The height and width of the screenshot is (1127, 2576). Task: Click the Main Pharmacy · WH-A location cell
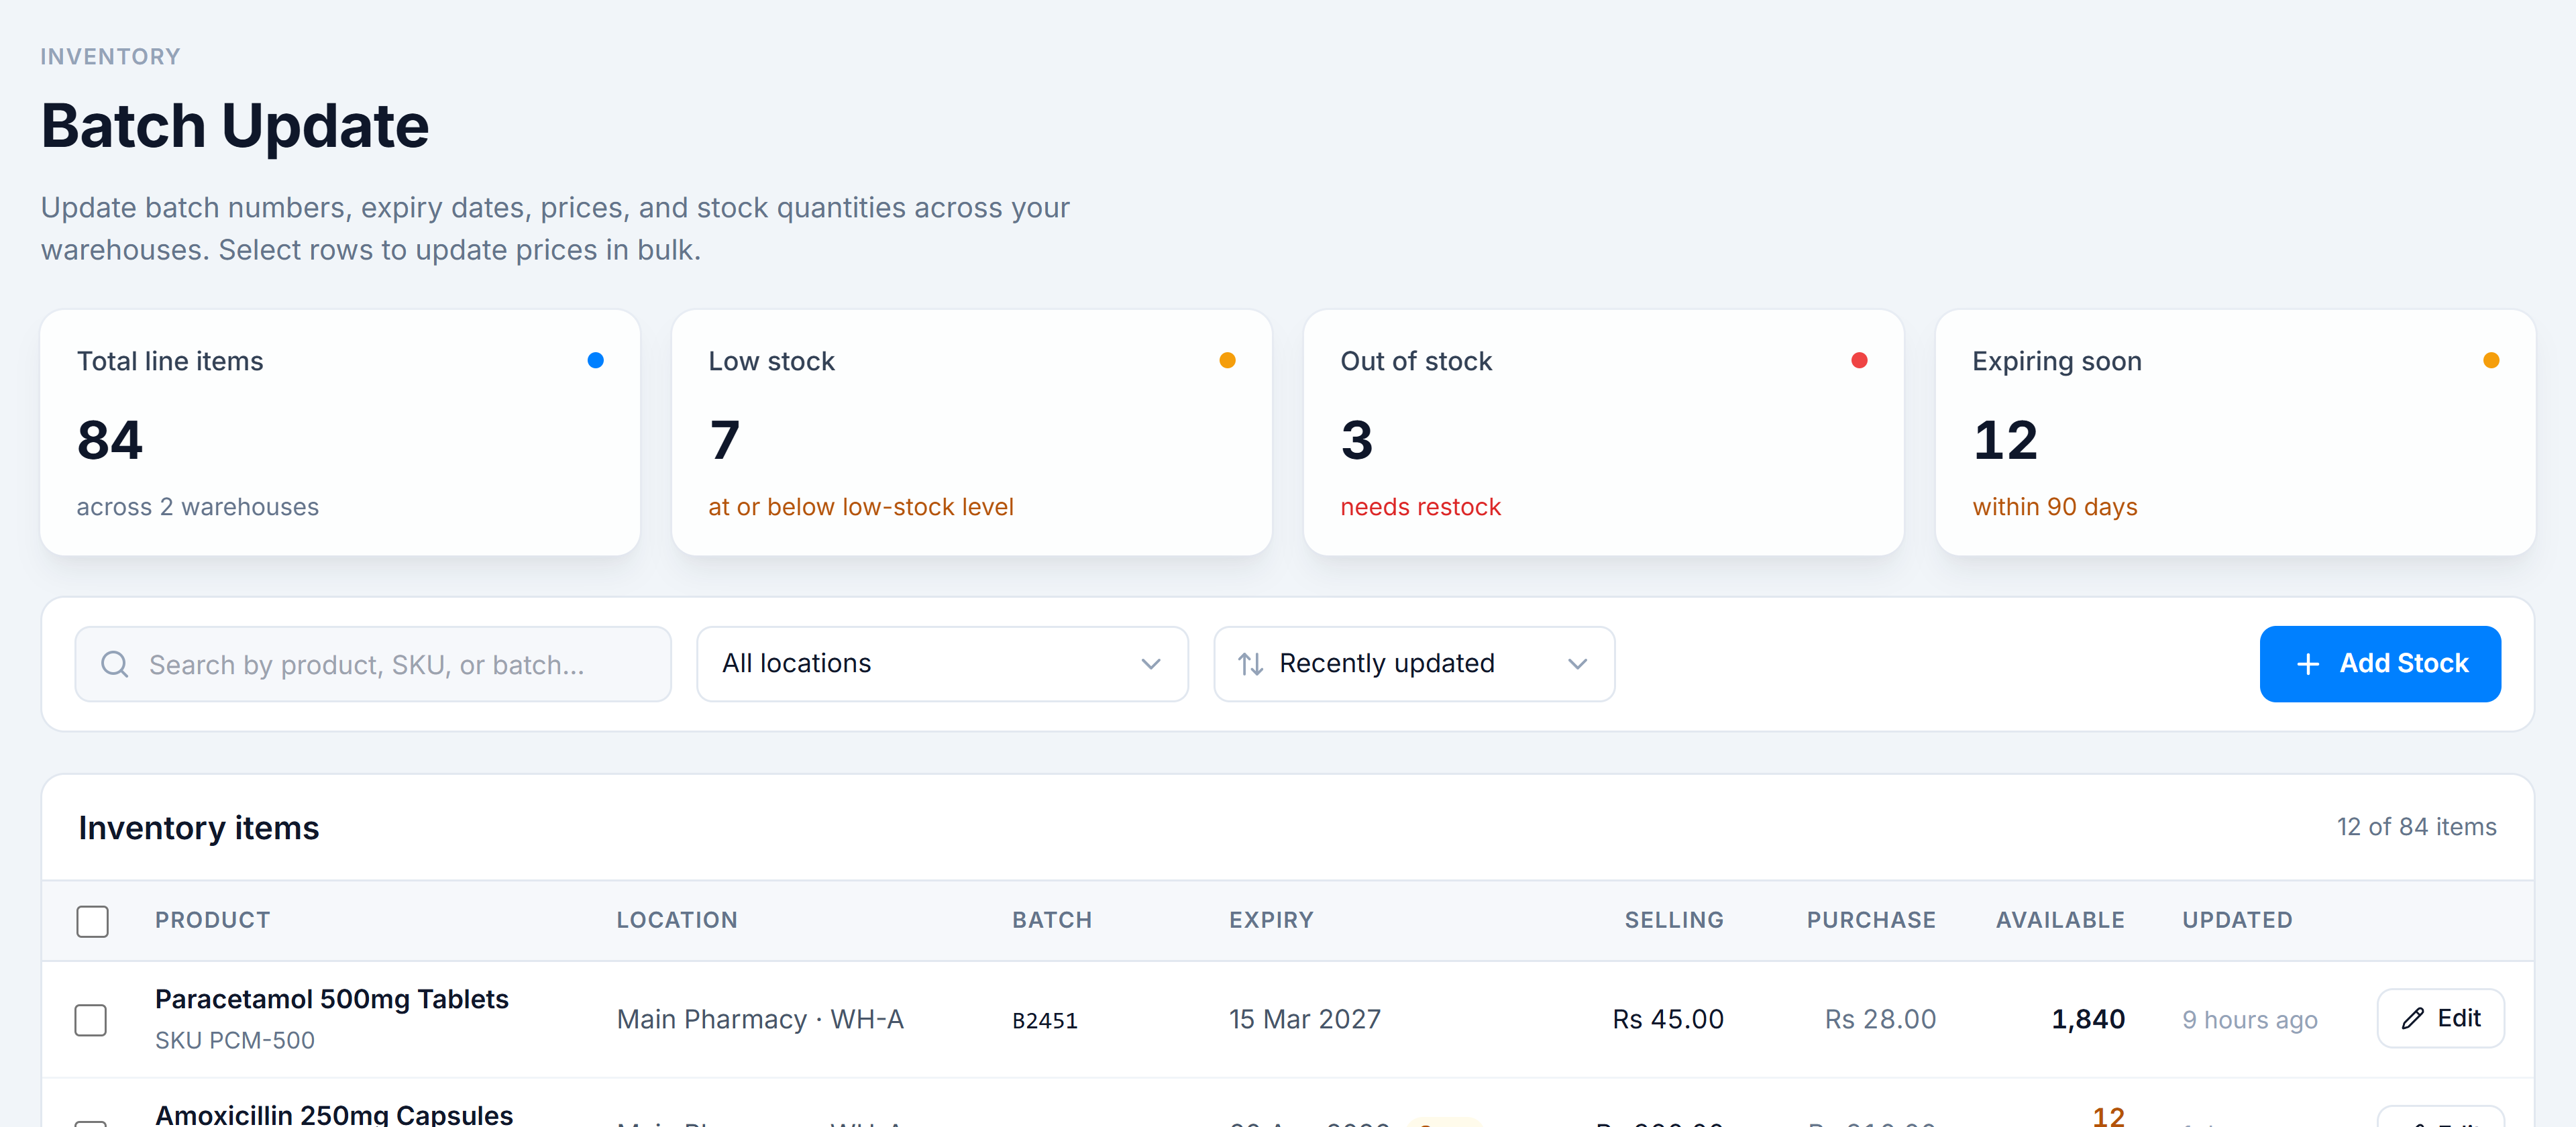pos(760,1019)
